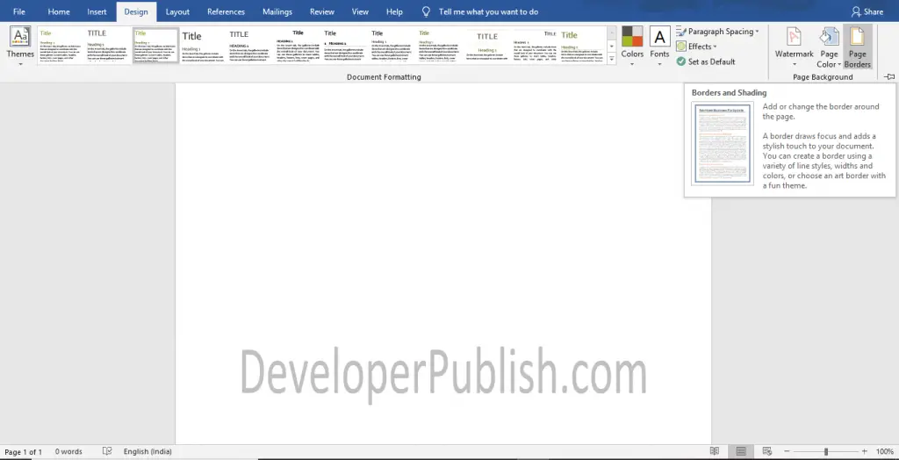Click the Tell me lightbulb icon
The height and width of the screenshot is (460, 899).
426,11
